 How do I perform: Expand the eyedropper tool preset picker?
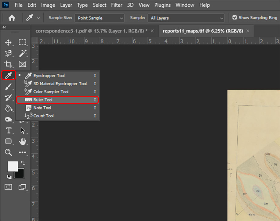tap(38, 18)
